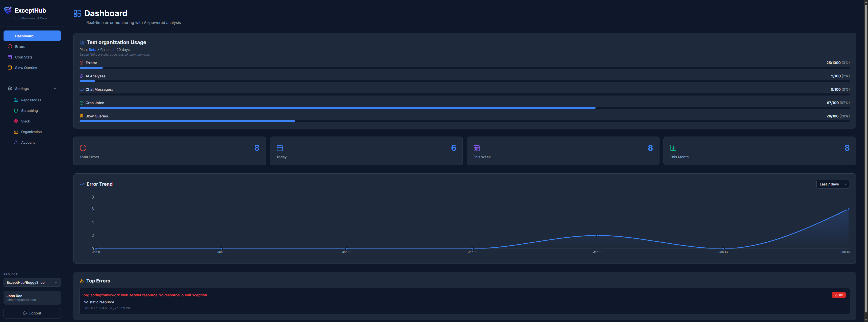The width and height of the screenshot is (868, 322).
Task: Click the Slow Queries database icon
Action: pyautogui.click(x=10, y=68)
